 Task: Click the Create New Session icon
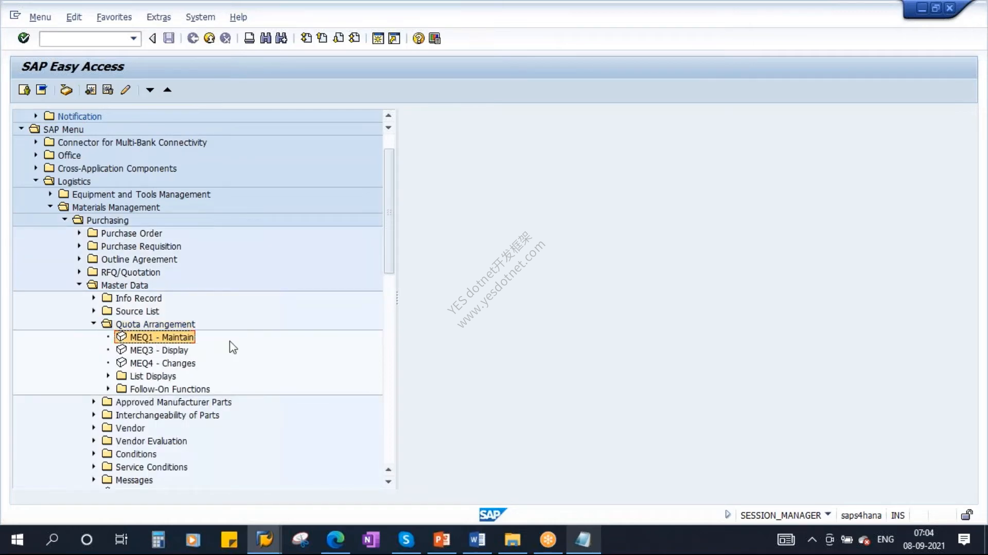click(x=378, y=39)
